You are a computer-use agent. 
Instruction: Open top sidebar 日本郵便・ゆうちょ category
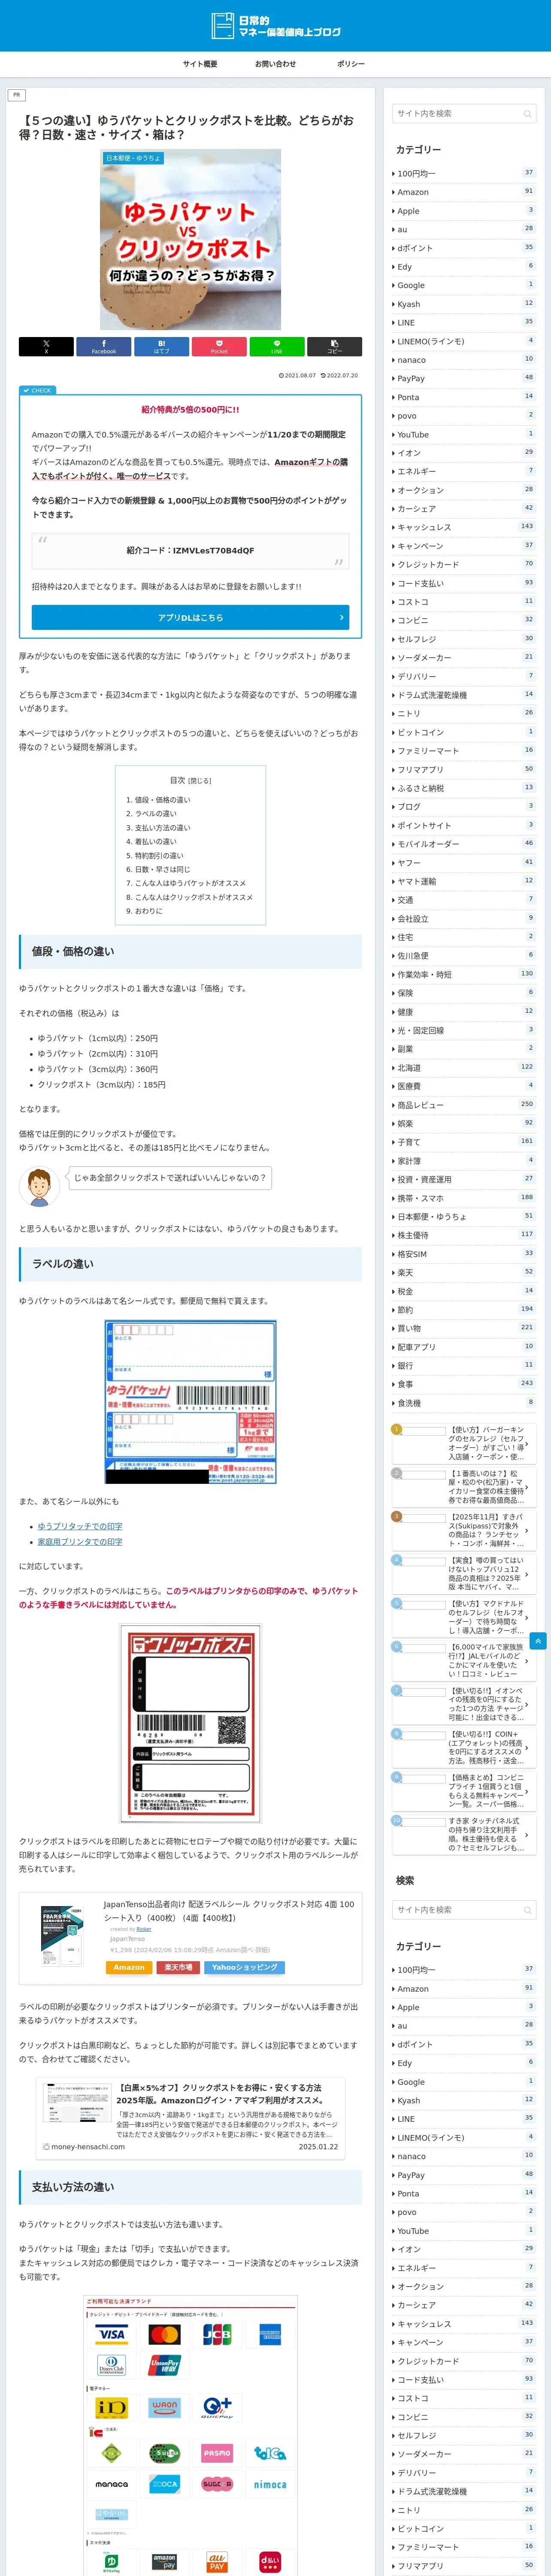464,1217
